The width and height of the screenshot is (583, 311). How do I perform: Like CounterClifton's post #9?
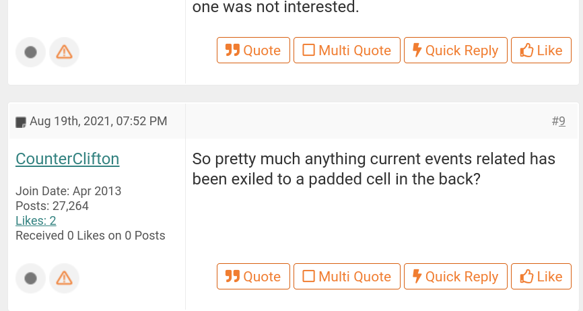[541, 277]
